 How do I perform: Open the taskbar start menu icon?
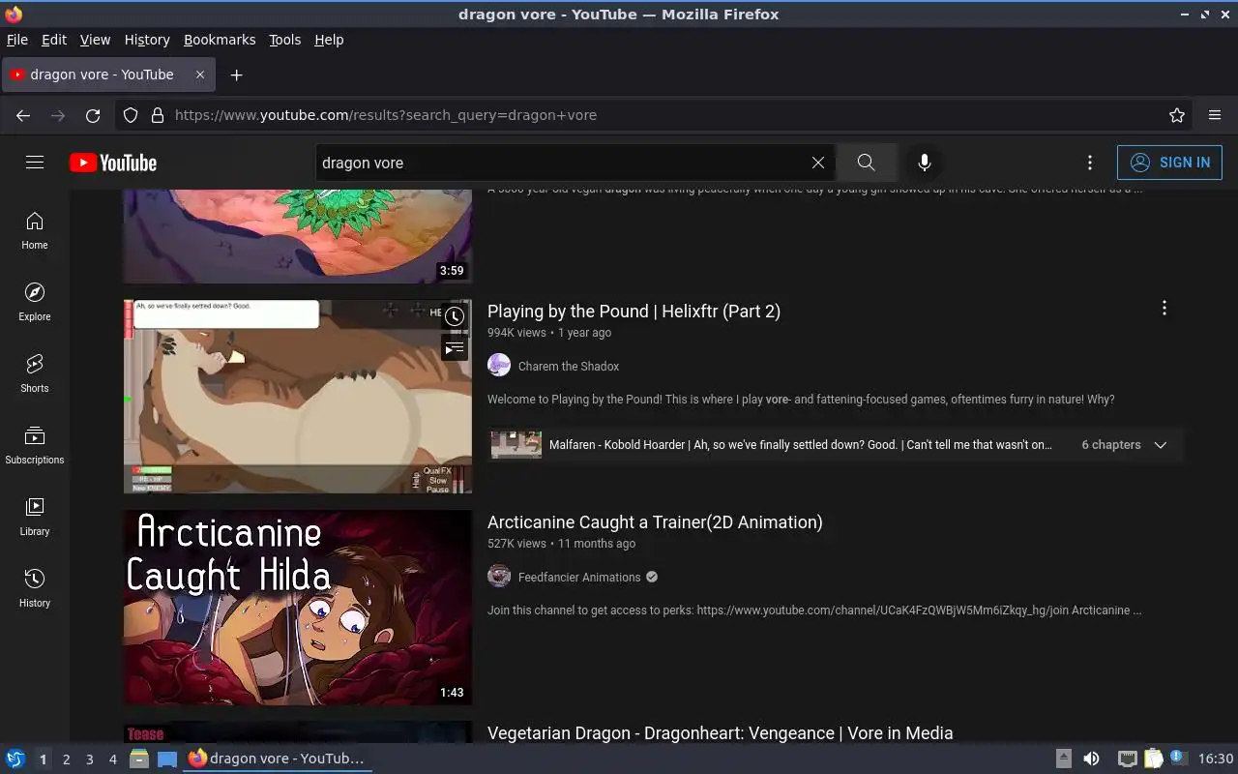click(15, 759)
